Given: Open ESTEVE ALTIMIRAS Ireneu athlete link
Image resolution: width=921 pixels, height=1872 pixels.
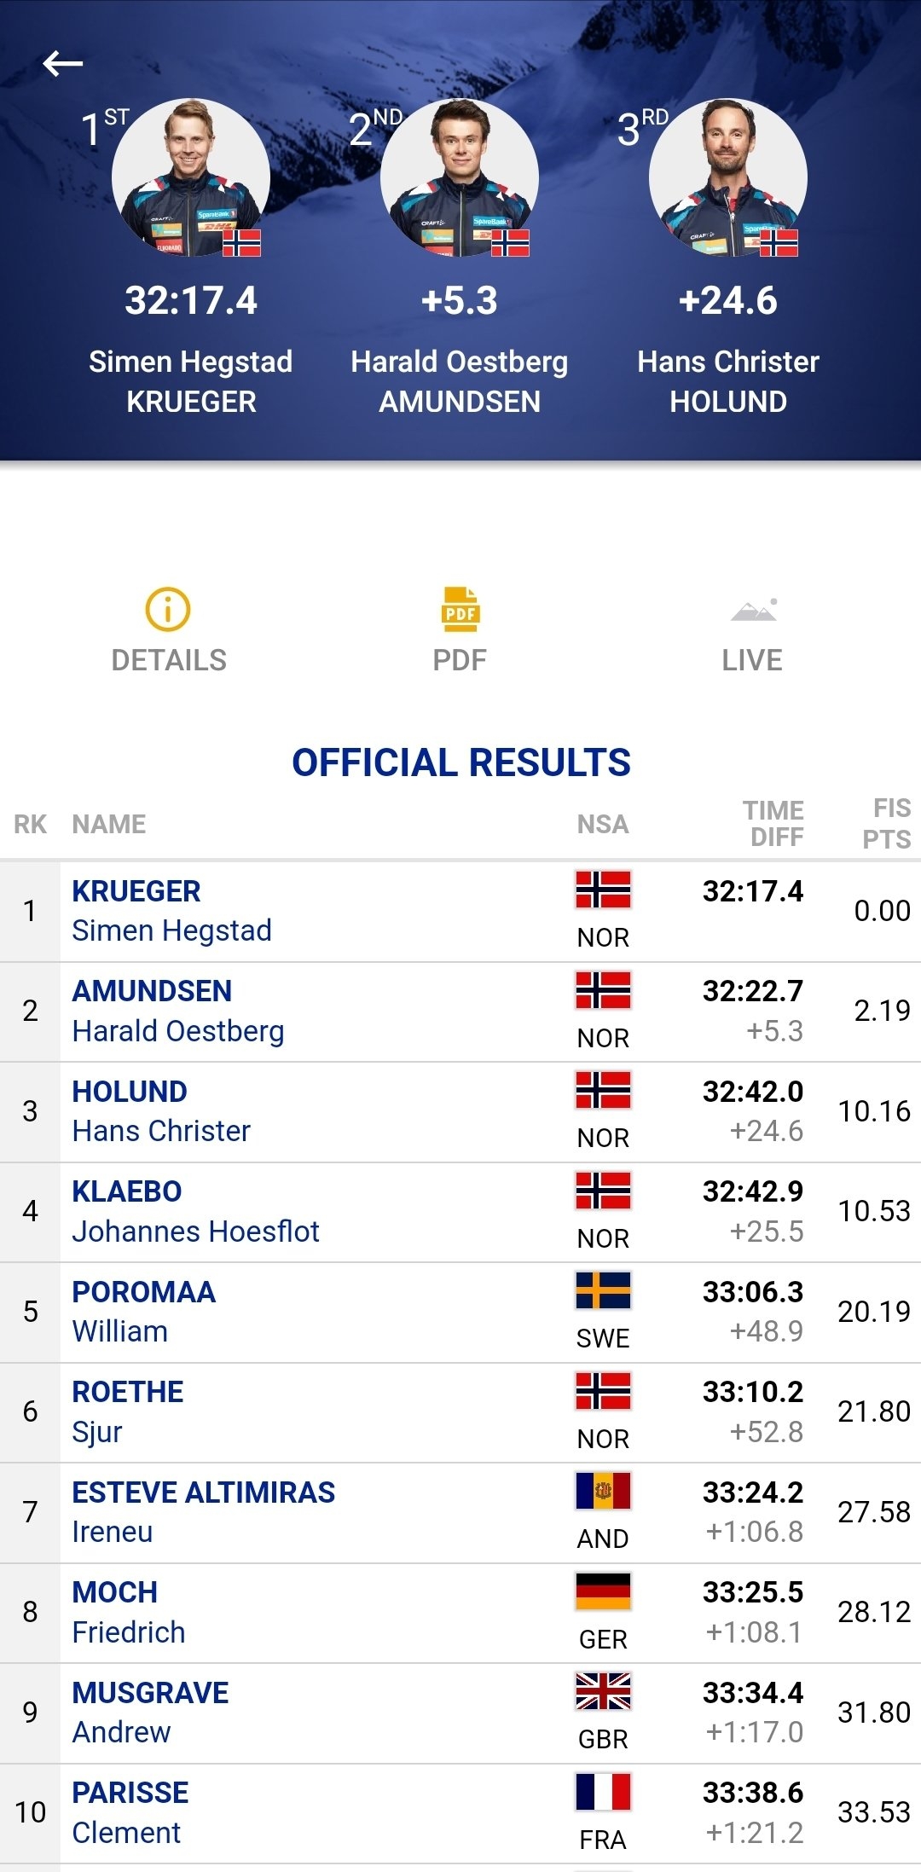Looking at the screenshot, I should coord(204,1512).
